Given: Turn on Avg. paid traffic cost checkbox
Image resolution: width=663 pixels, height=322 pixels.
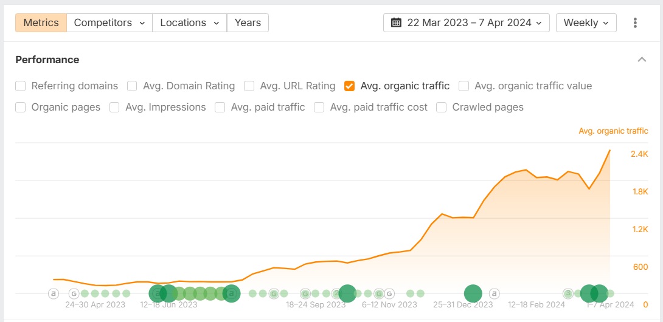Looking at the screenshot, I should pos(319,107).
